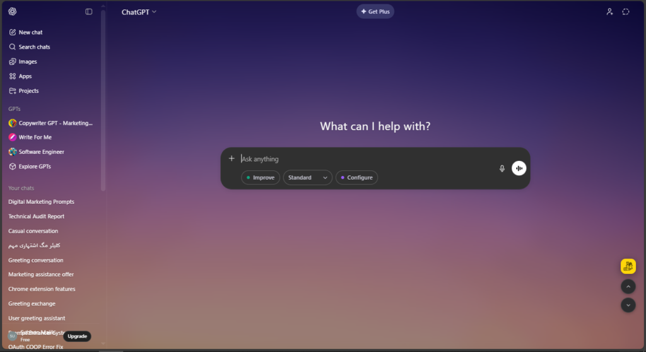Open the Digital Marketing Prompts chat
Viewport: 646px width, 352px height.
click(41, 202)
